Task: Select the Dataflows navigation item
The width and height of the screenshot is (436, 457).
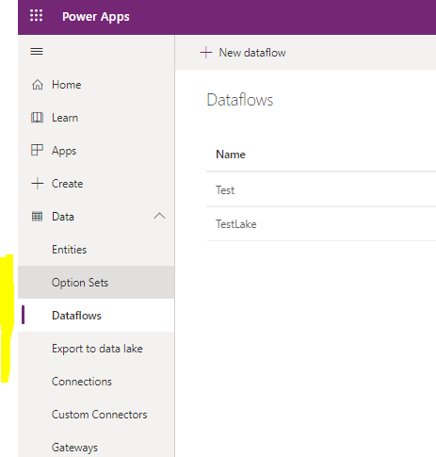Action: point(96,316)
